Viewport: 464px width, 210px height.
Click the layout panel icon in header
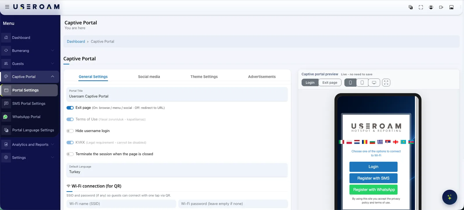(451, 7)
